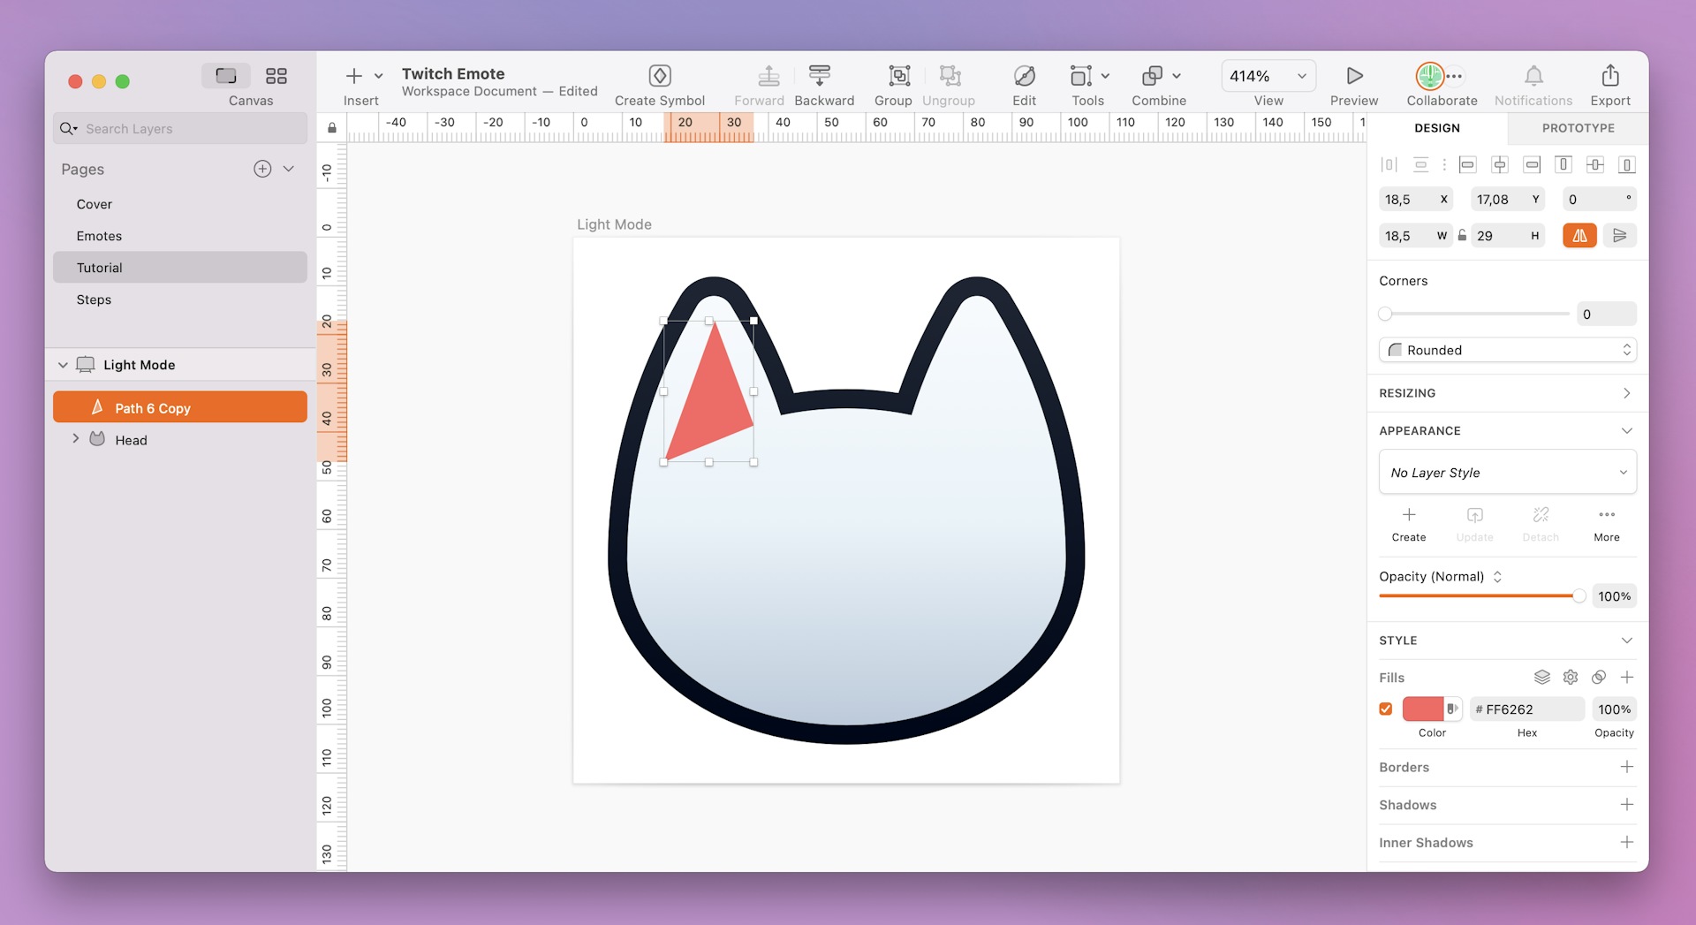Collapse the Head layer group

76,439
